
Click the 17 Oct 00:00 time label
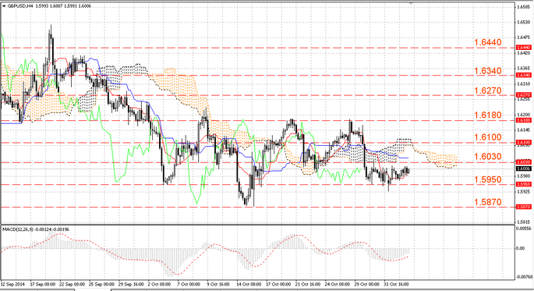[x=278, y=284]
